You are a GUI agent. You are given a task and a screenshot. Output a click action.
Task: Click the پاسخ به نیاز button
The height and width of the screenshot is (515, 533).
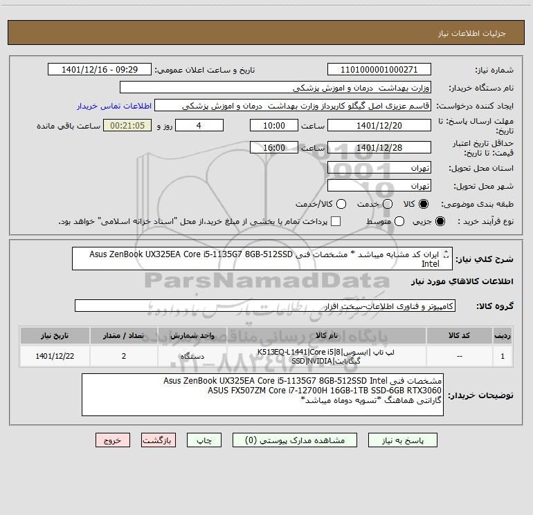(x=402, y=440)
